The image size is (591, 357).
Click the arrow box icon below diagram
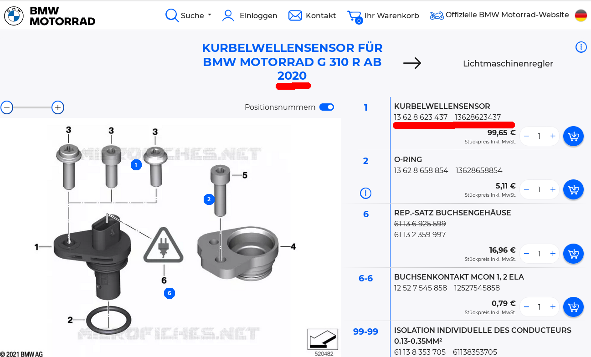click(x=323, y=339)
